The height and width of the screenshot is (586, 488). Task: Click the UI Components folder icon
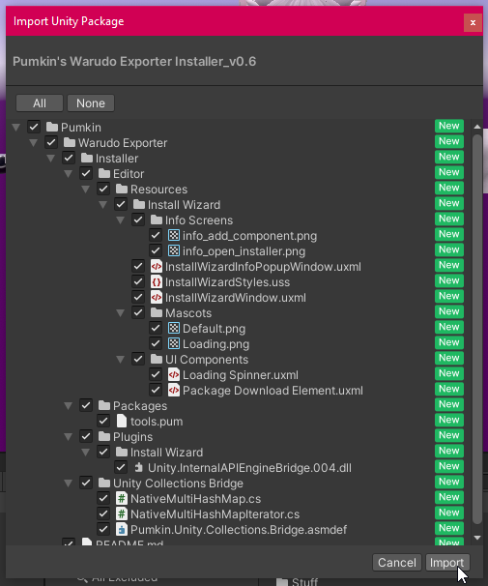click(x=157, y=359)
